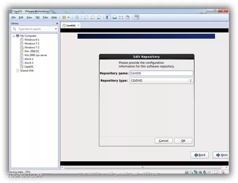Open the Tabs menu
Image resolution: width=238 pixels, height=183 pixels.
(45, 18)
